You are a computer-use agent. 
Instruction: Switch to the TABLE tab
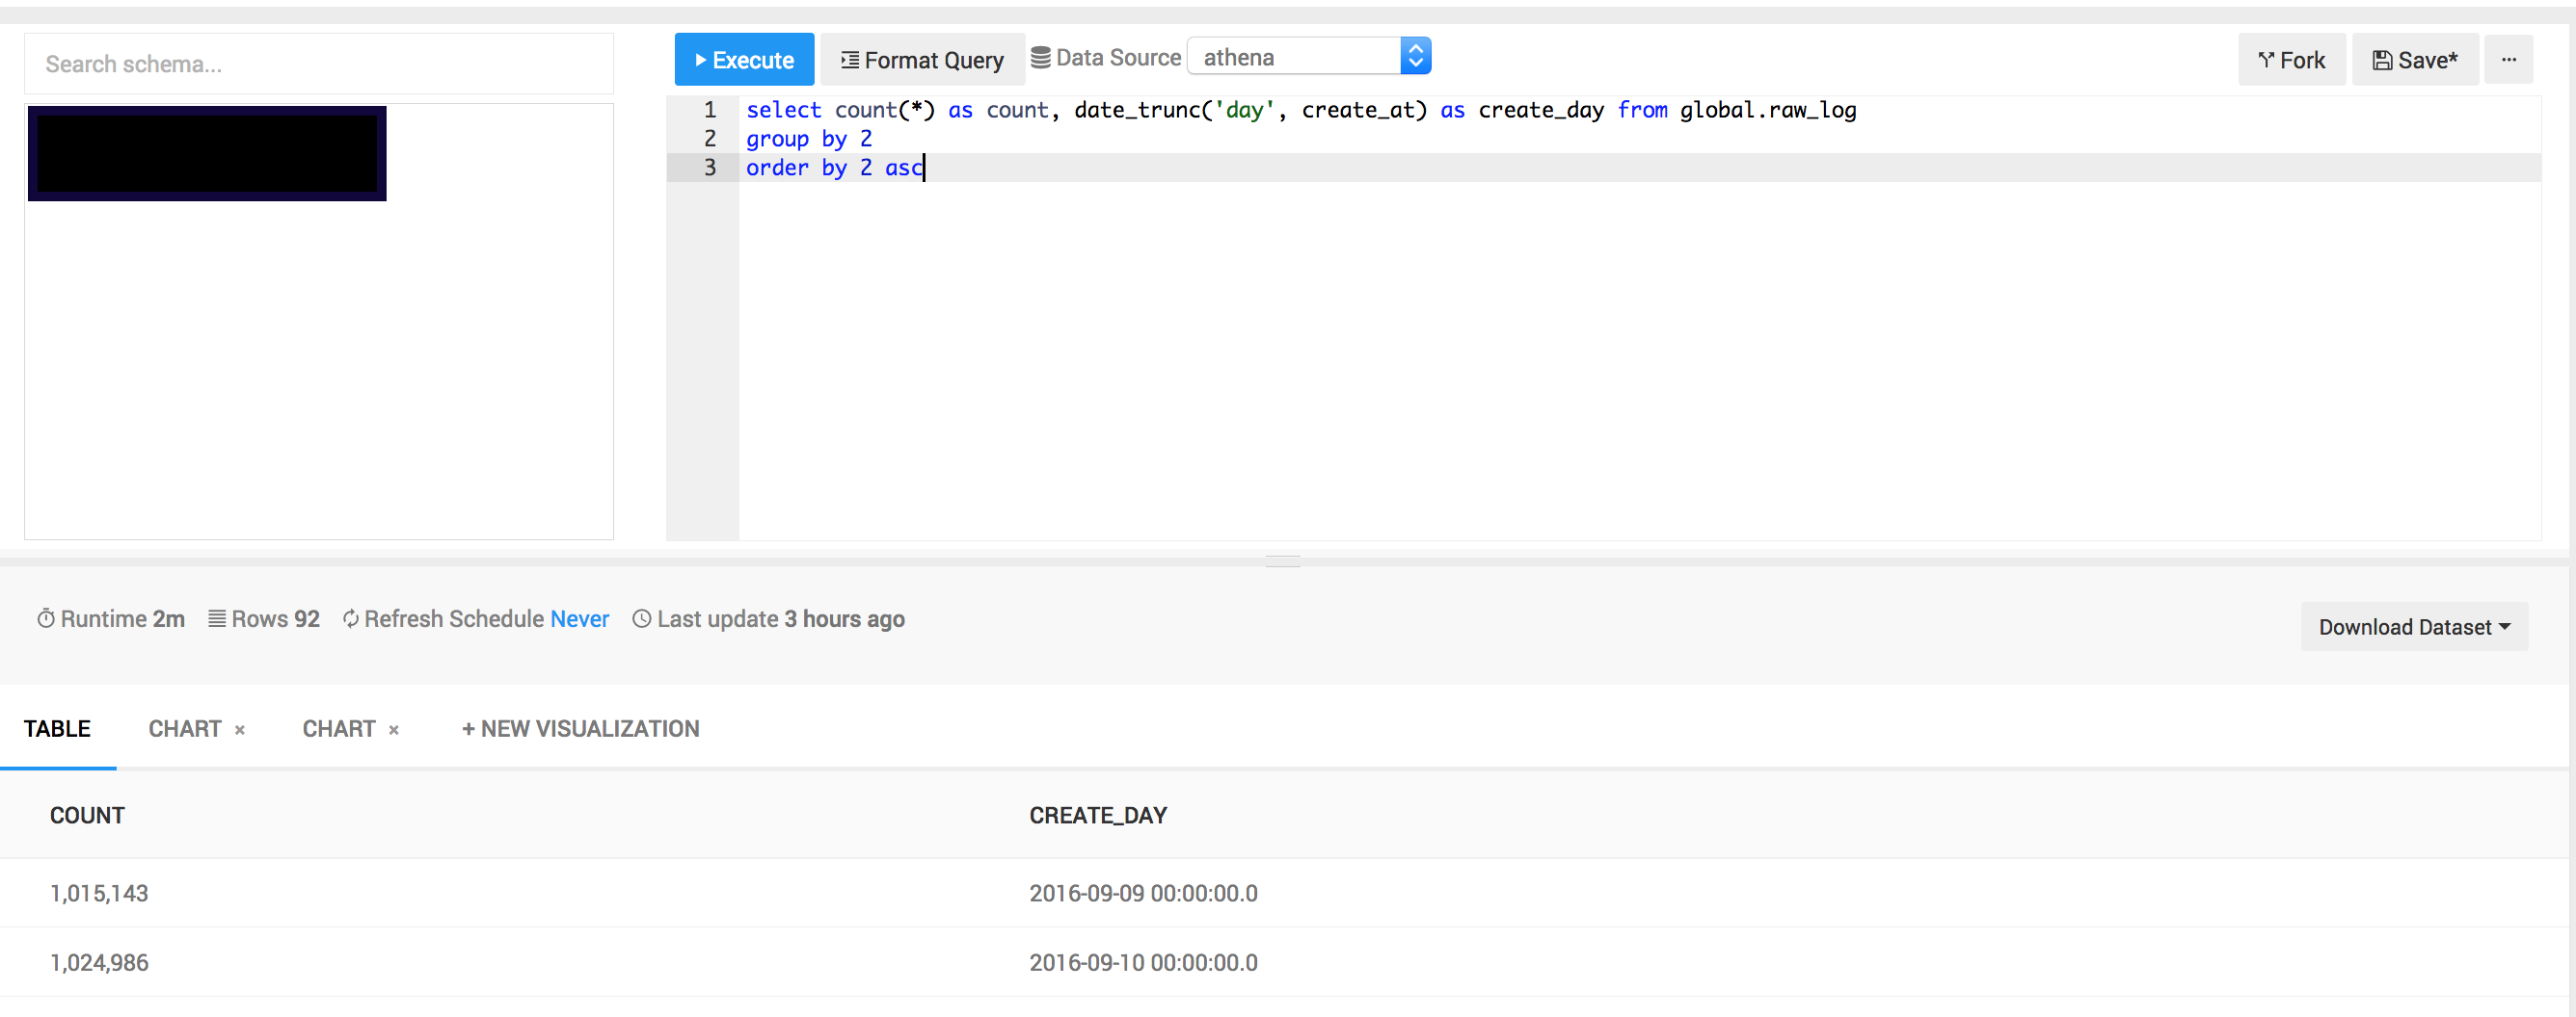(57, 729)
